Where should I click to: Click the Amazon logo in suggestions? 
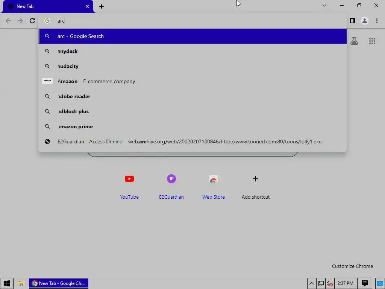[x=47, y=81]
